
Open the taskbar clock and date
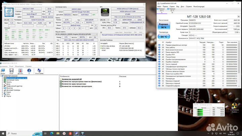(x=231, y=133)
